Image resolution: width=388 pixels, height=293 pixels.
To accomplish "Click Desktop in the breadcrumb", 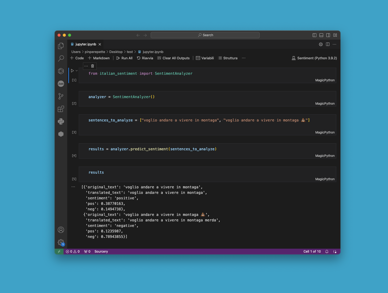I will pyautogui.click(x=116, y=52).
